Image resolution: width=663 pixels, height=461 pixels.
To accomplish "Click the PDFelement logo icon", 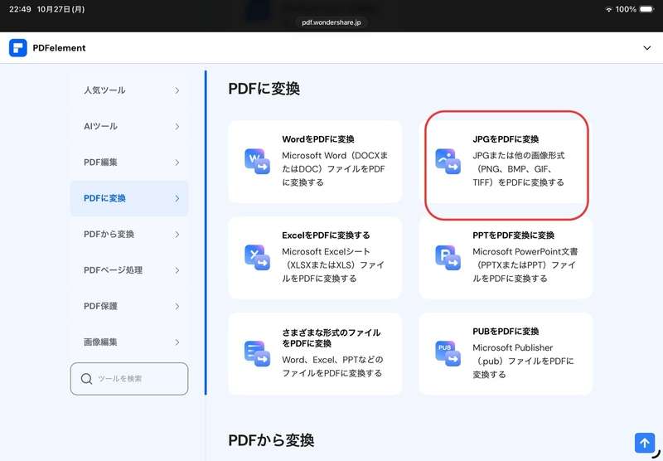I will pyautogui.click(x=17, y=48).
